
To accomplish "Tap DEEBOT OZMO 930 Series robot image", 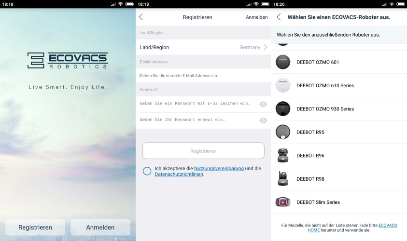I will (x=282, y=109).
